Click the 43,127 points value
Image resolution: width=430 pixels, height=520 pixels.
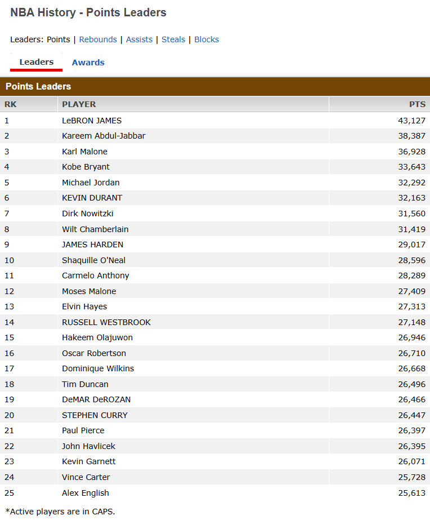[412, 121]
